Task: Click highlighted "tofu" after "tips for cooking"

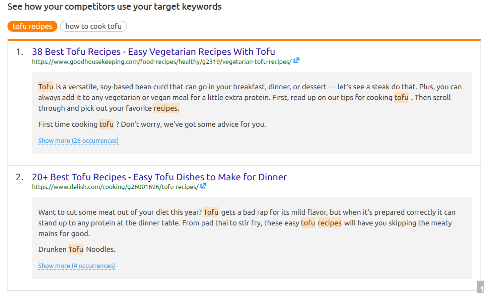Action: click(401, 98)
